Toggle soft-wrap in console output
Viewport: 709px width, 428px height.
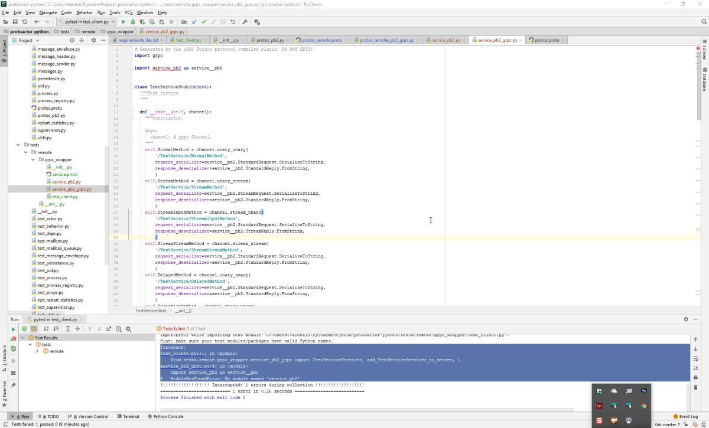pos(695,359)
